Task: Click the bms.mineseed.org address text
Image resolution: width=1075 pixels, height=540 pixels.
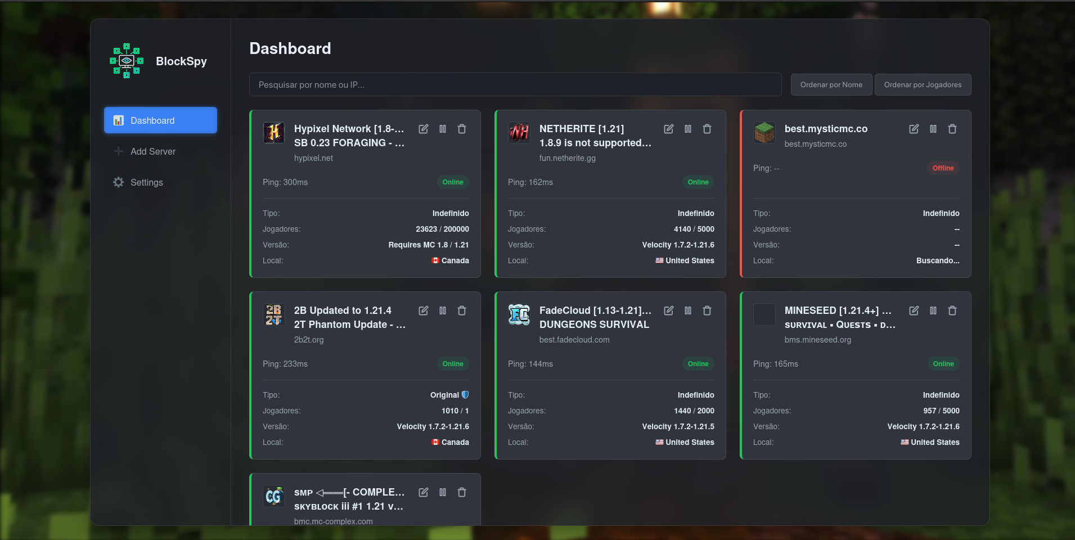Action: (818, 340)
